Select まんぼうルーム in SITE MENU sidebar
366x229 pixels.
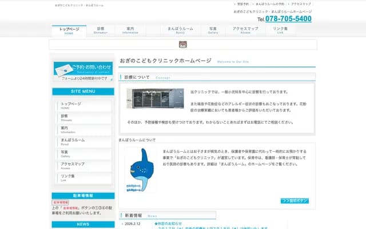click(83, 141)
